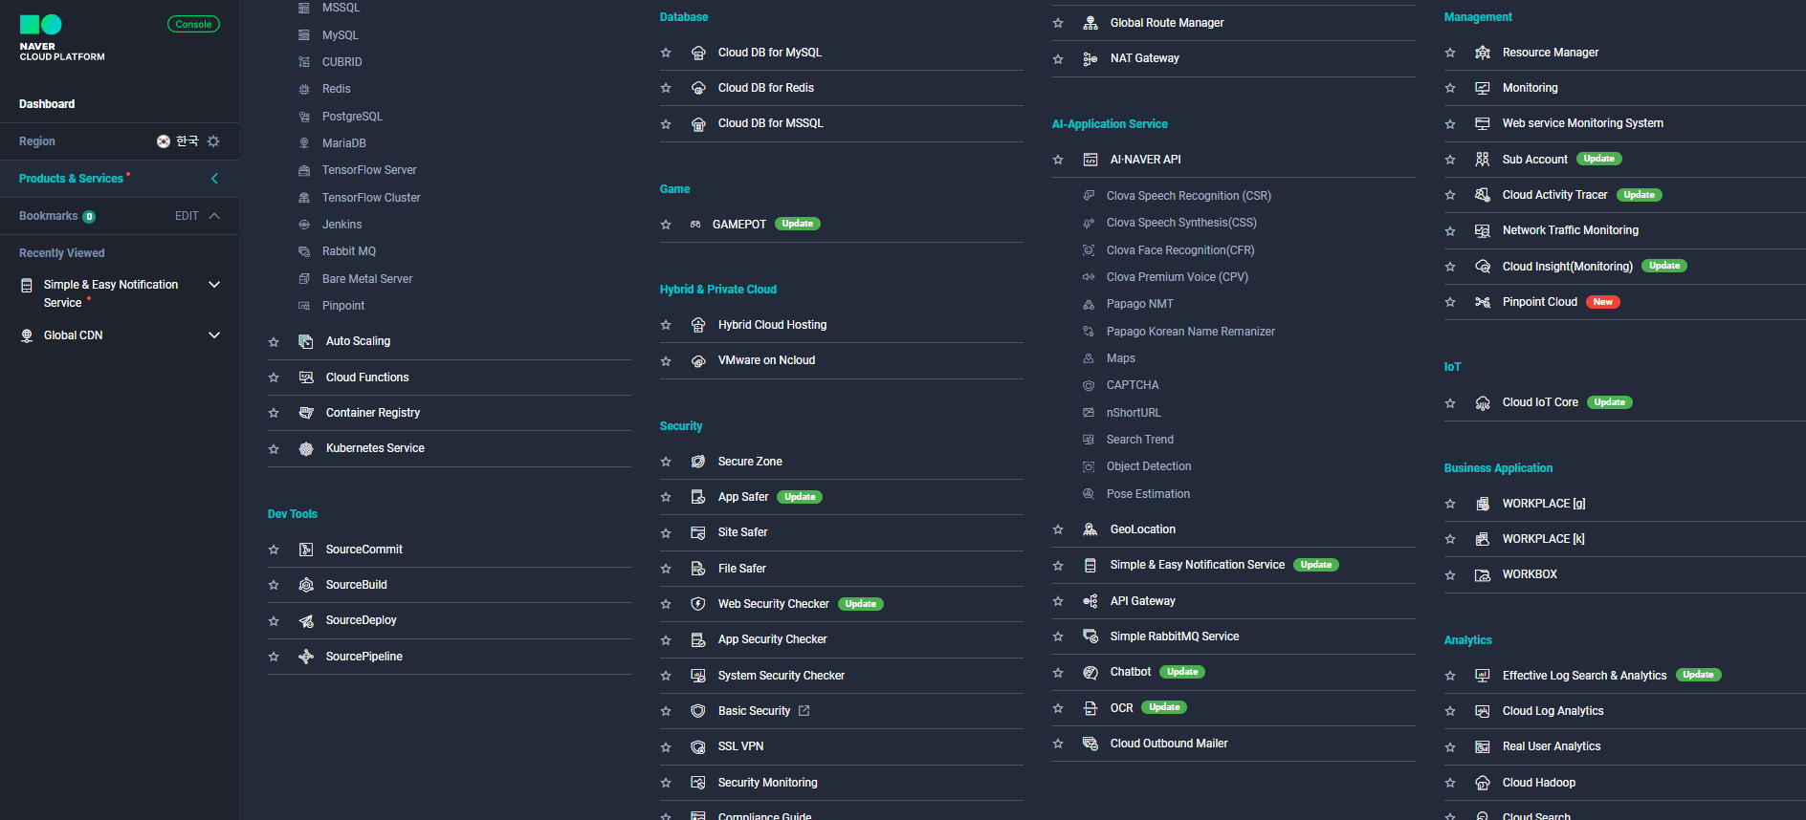Open Cloud Outbound Mailer
Viewport: 1806px width, 820px height.
(1169, 744)
